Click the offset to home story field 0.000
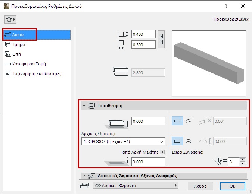The height and width of the screenshot is (194, 252). 148,121
